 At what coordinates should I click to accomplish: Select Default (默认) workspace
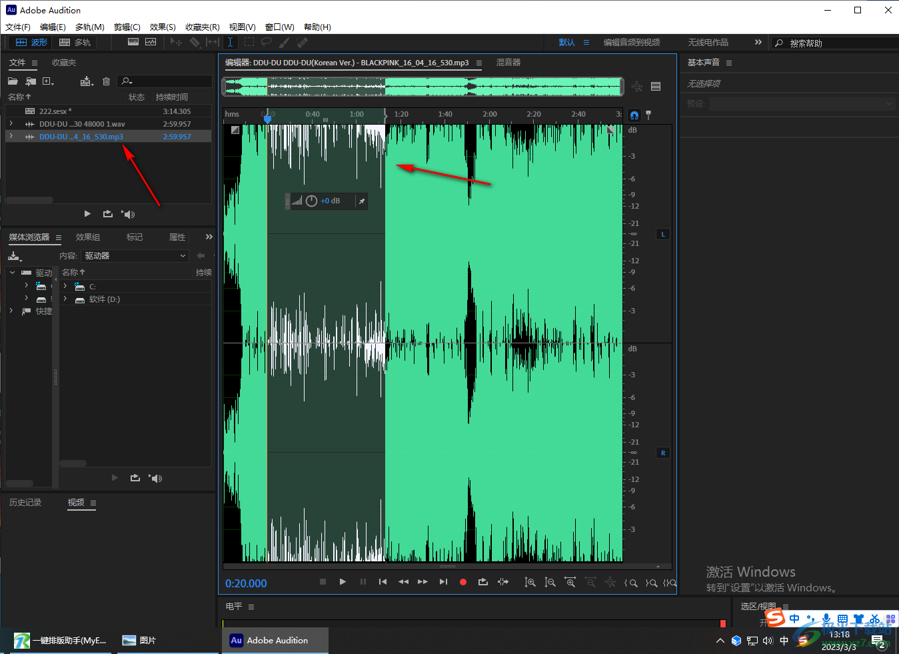[567, 42]
